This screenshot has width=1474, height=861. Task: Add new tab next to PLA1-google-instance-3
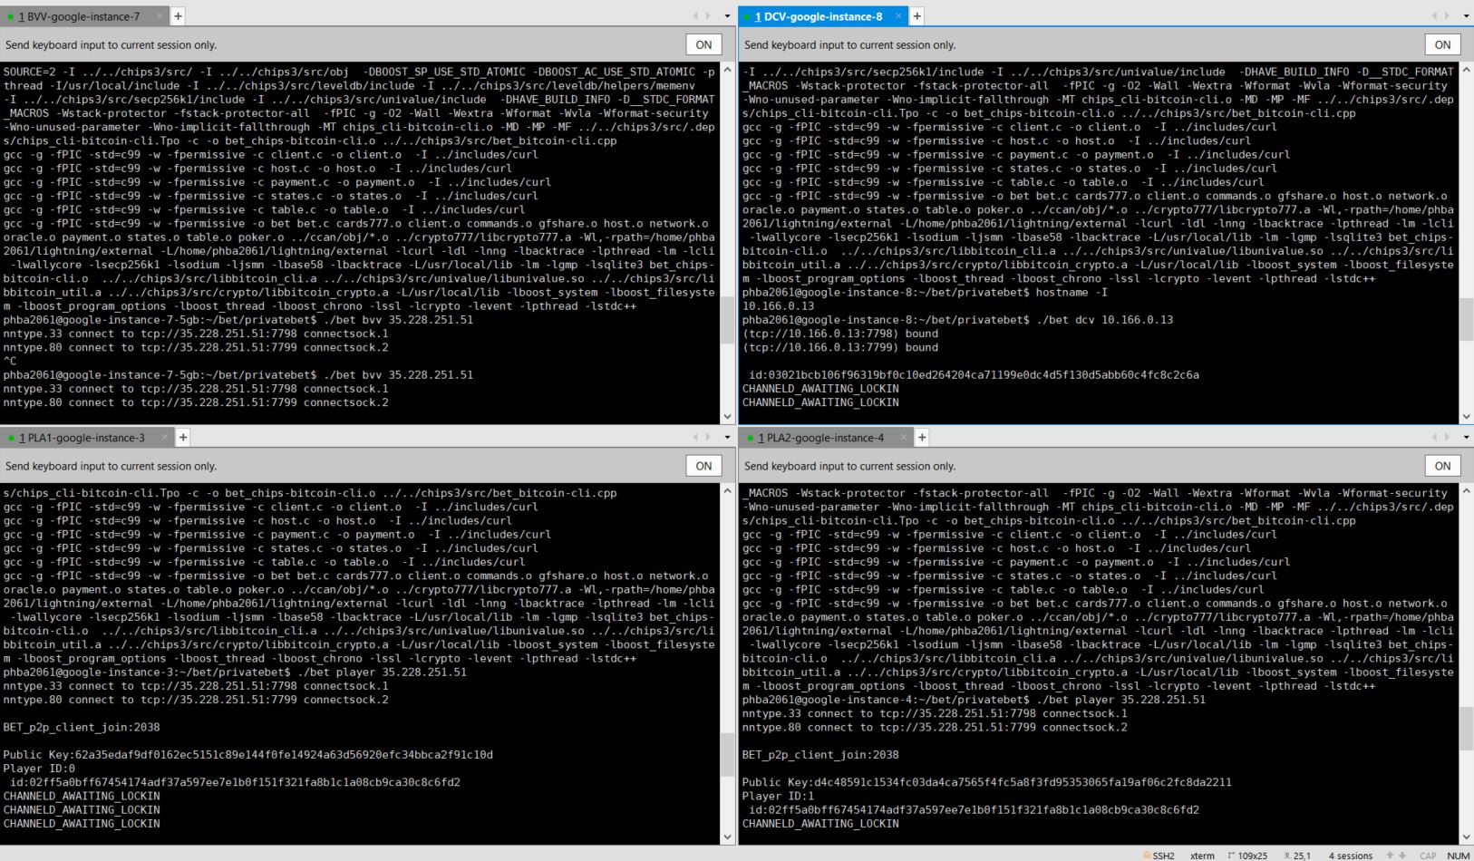(182, 438)
